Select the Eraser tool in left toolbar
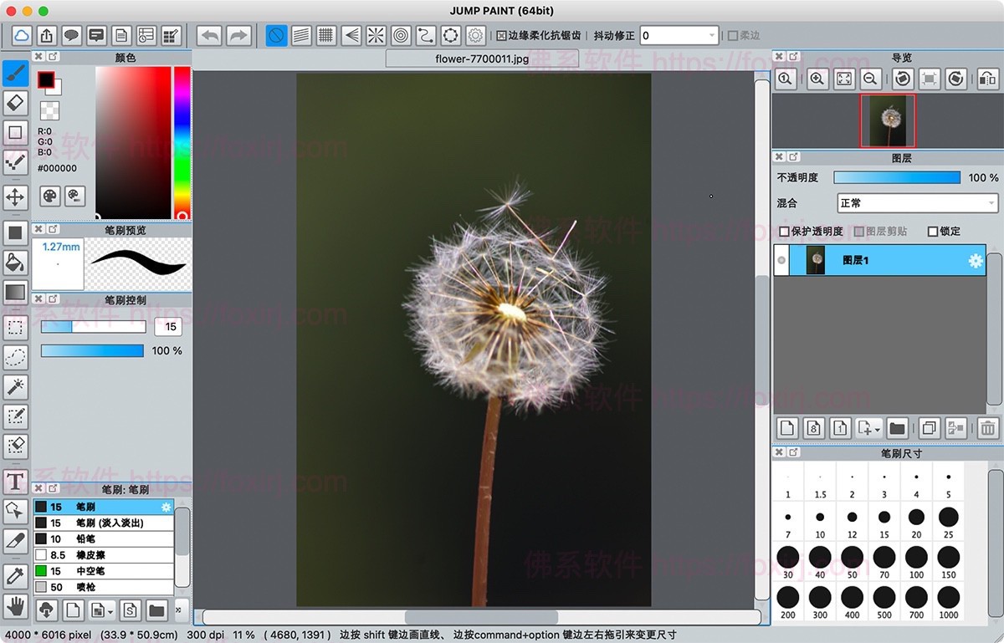1004x643 pixels. coord(15,103)
